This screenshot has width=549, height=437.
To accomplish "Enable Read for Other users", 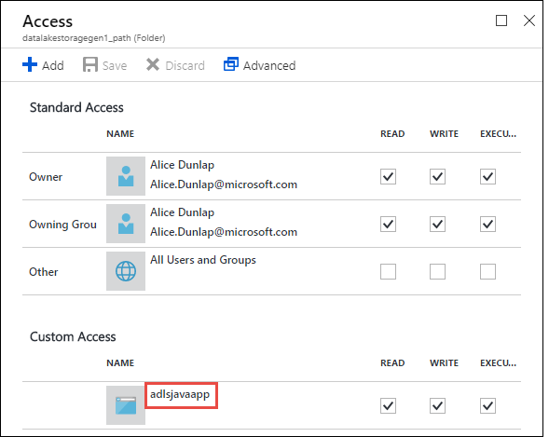I will (x=388, y=272).
